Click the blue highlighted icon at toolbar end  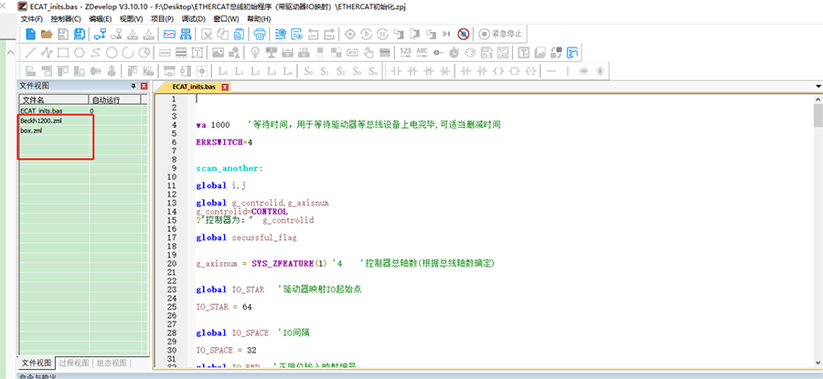[x=572, y=52]
